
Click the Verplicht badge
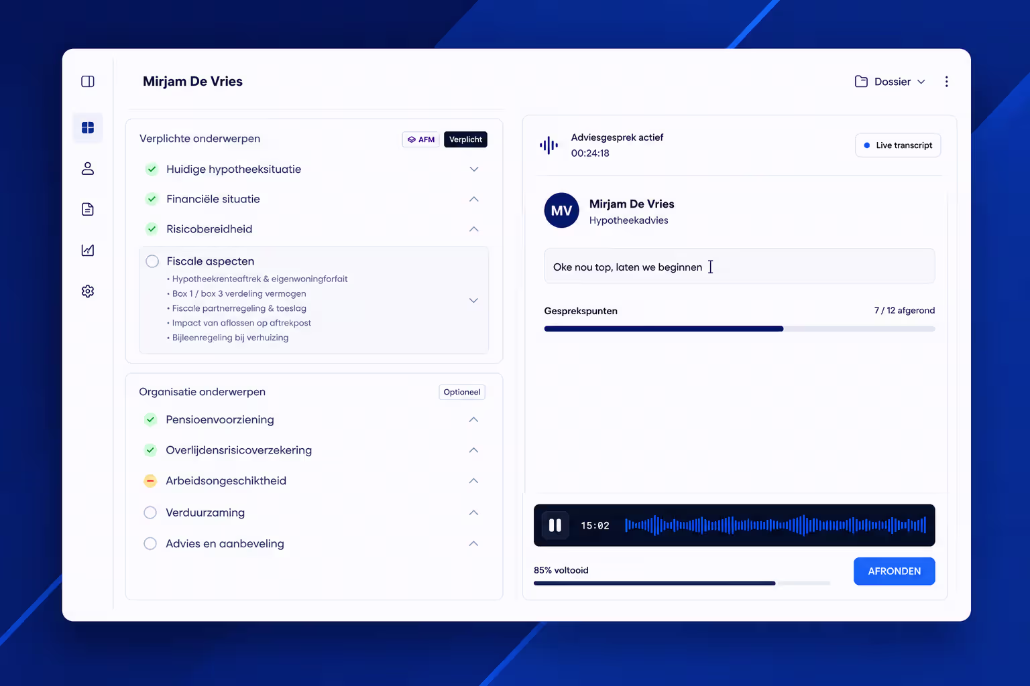click(x=465, y=139)
